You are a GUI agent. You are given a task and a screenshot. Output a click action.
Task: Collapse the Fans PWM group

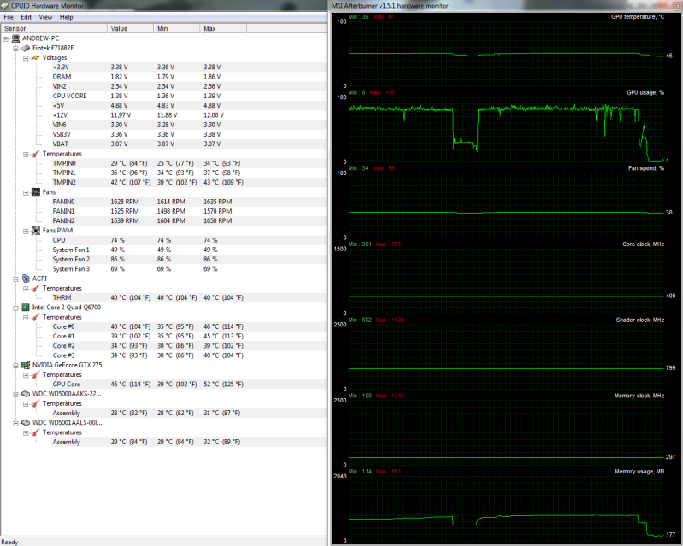pyautogui.click(x=26, y=231)
